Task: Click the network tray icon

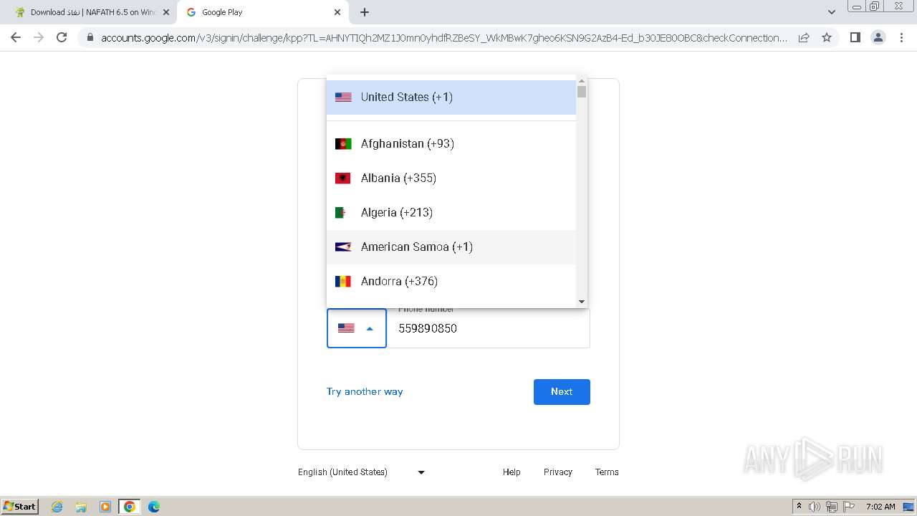Action: pyautogui.click(x=832, y=507)
